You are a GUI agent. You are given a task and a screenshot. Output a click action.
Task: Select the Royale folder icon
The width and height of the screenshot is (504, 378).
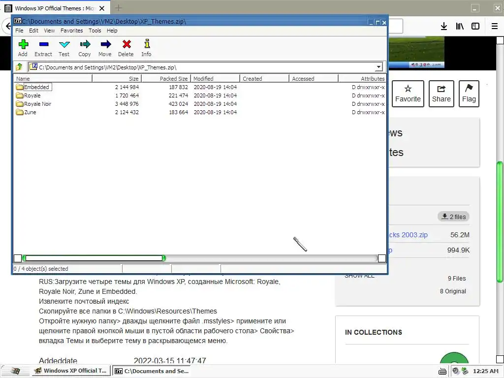point(20,95)
